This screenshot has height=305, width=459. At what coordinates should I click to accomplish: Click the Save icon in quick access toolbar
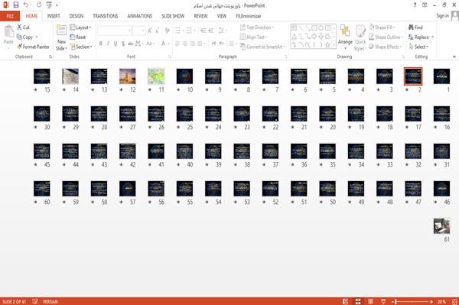[x=16, y=5]
